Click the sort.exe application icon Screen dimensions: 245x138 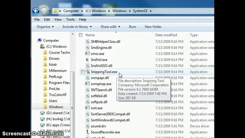(87, 108)
